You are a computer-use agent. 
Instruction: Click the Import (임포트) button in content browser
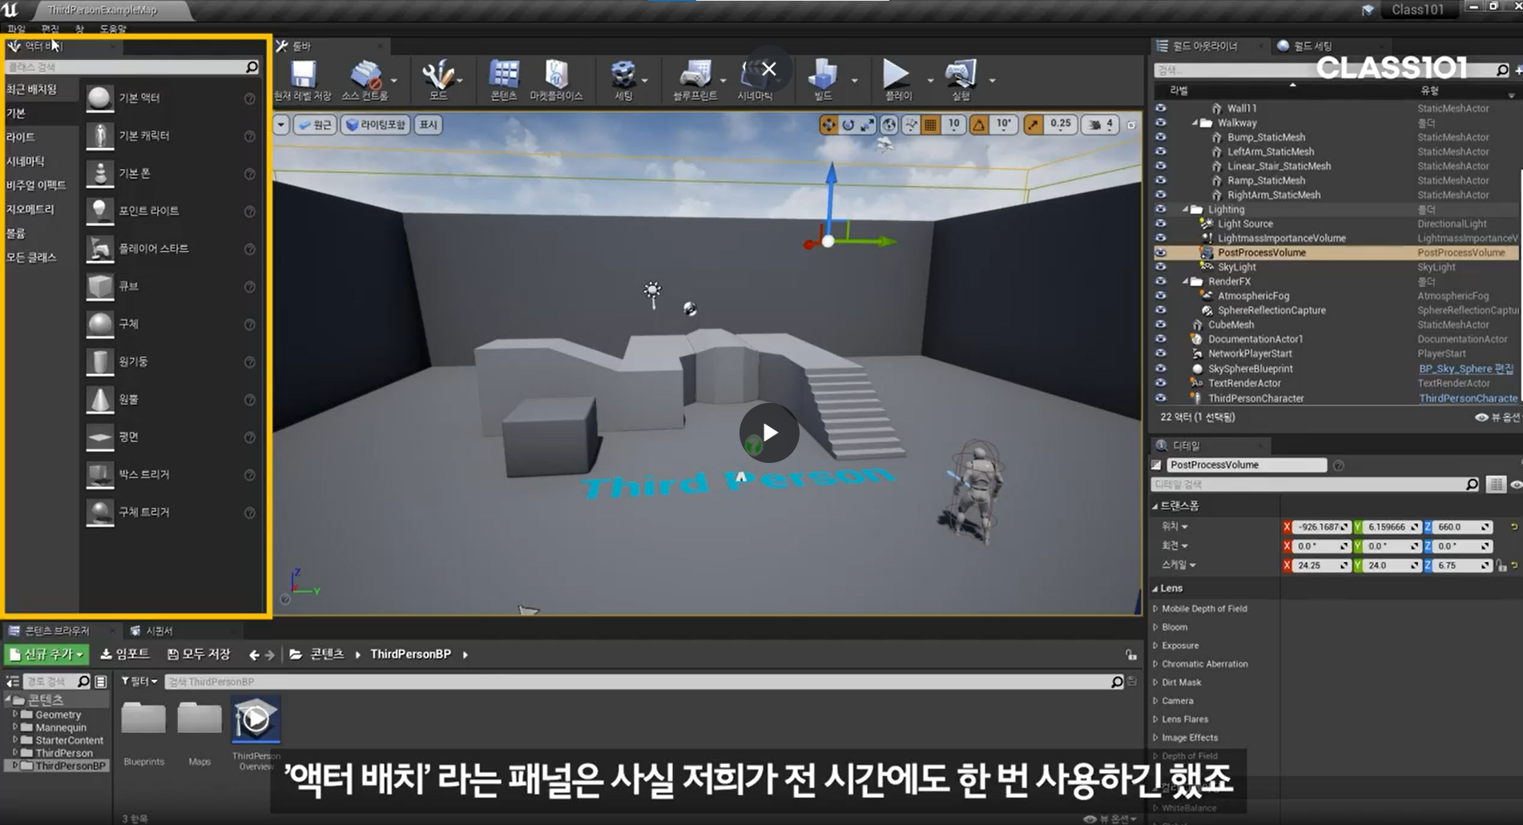point(125,654)
